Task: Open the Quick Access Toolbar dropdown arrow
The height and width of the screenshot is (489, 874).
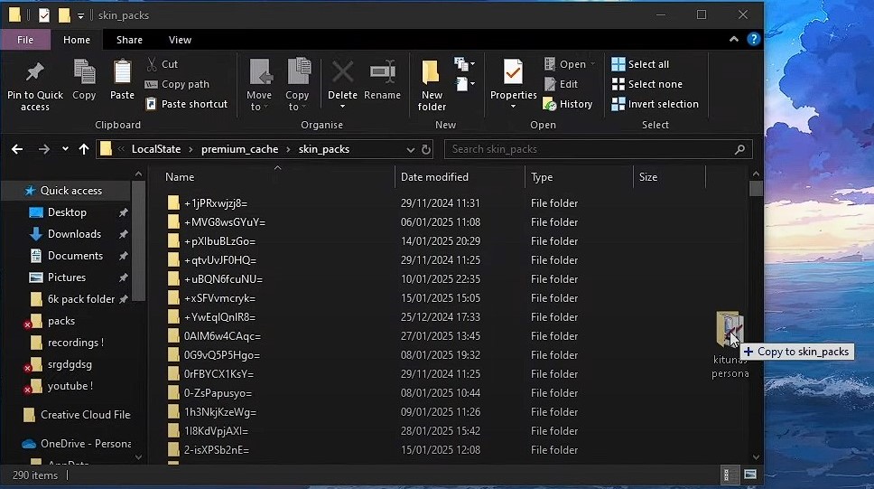Action: click(81, 15)
